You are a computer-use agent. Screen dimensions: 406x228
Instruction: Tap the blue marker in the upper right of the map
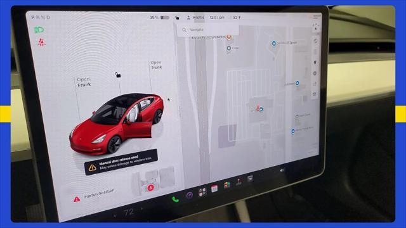[273, 44]
